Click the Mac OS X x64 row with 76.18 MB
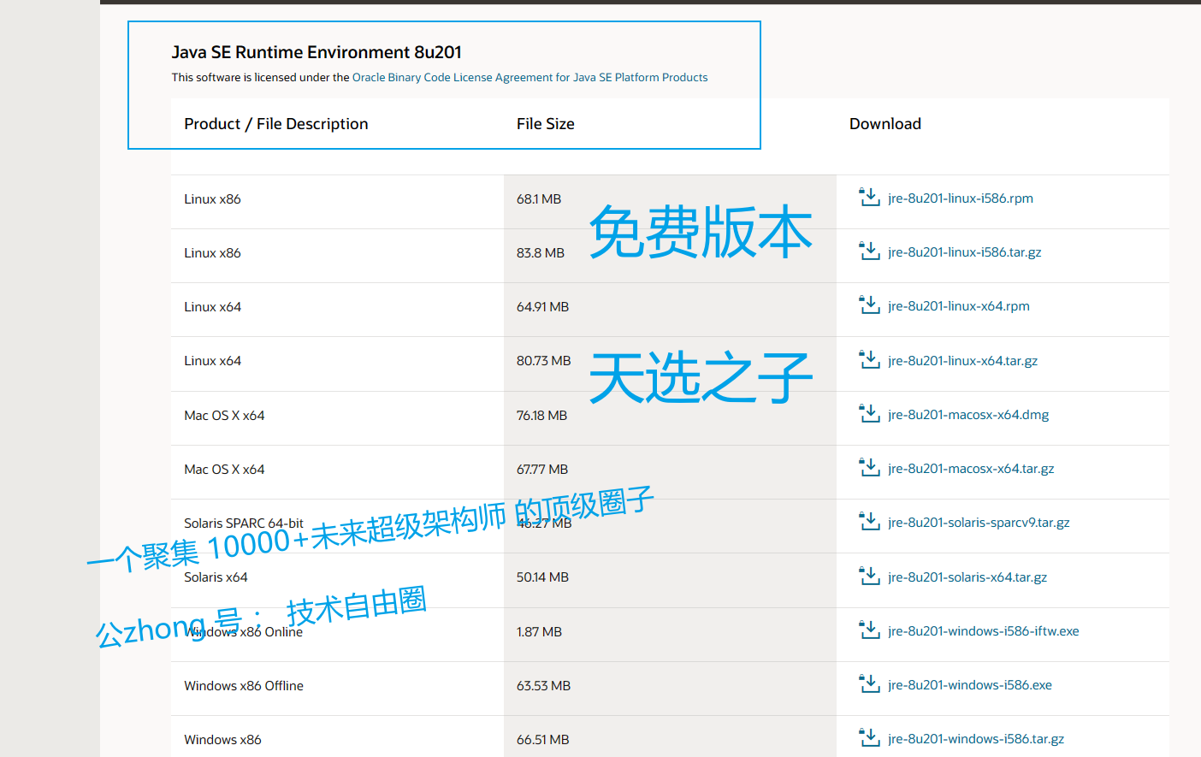This screenshot has height=757, width=1201. click(670, 418)
